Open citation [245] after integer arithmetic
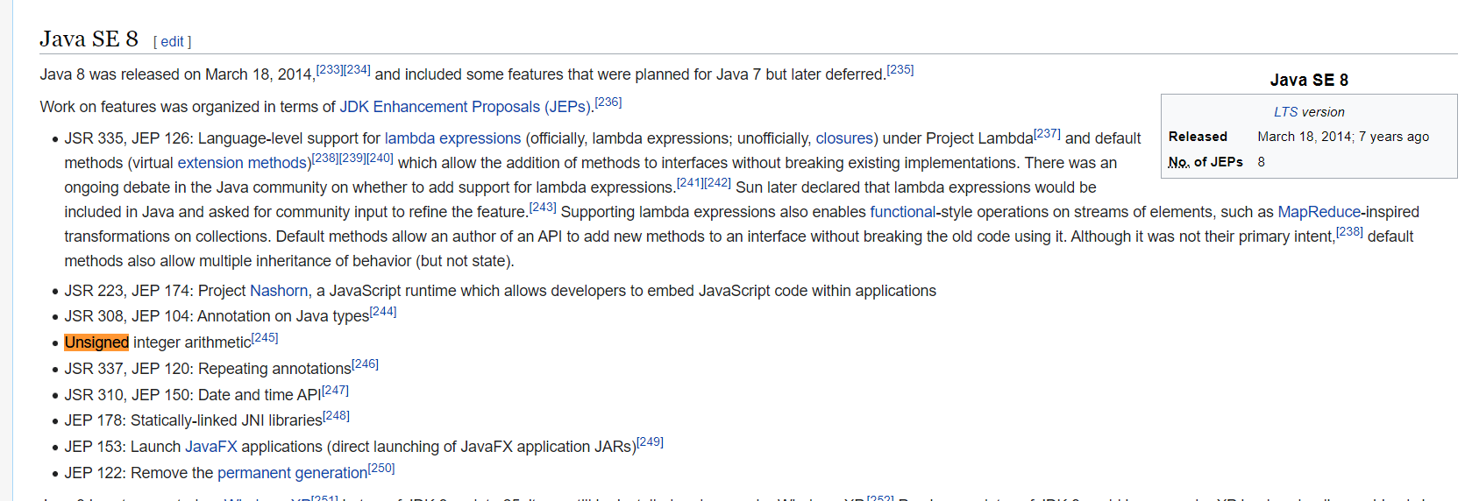 pos(265,337)
